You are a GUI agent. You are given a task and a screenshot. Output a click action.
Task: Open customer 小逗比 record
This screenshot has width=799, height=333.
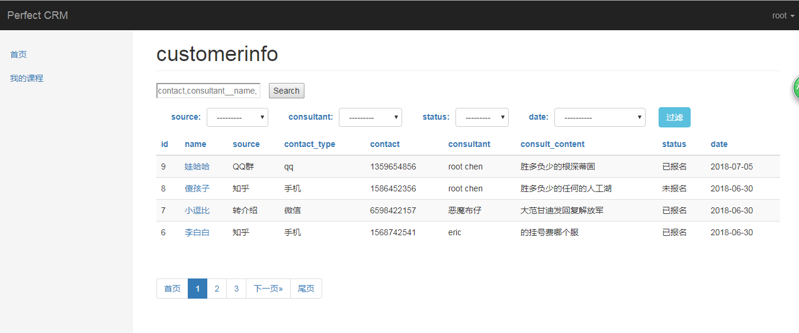coord(197,210)
